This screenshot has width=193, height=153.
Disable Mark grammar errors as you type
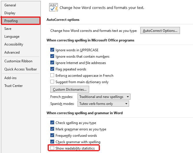(x=52, y=129)
